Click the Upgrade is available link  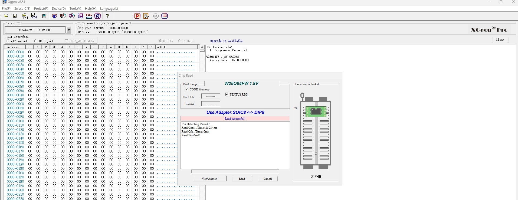tap(226, 41)
